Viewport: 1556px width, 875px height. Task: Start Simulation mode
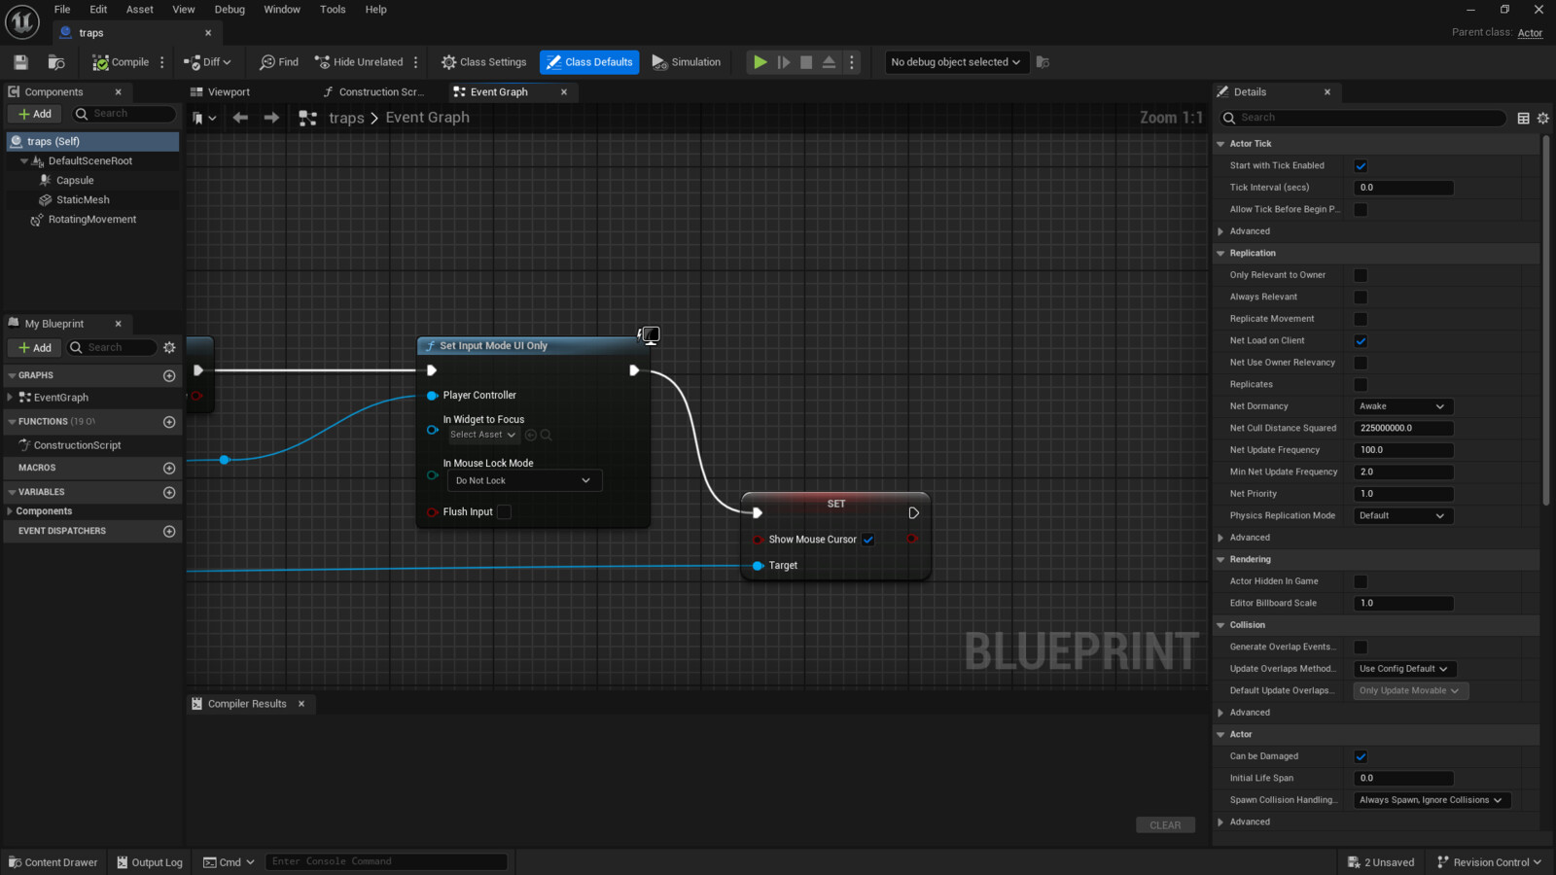pyautogui.click(x=687, y=62)
